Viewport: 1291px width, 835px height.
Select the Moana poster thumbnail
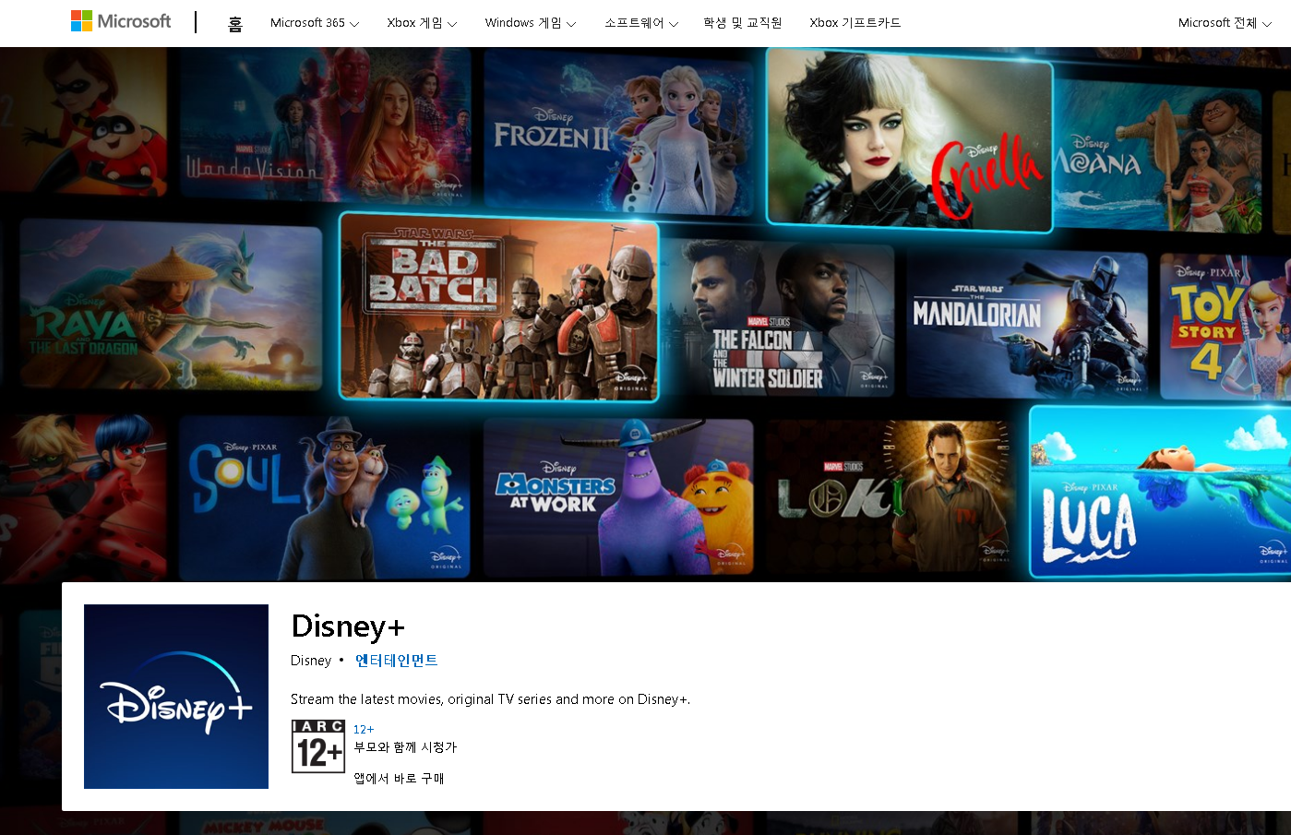tap(1158, 155)
